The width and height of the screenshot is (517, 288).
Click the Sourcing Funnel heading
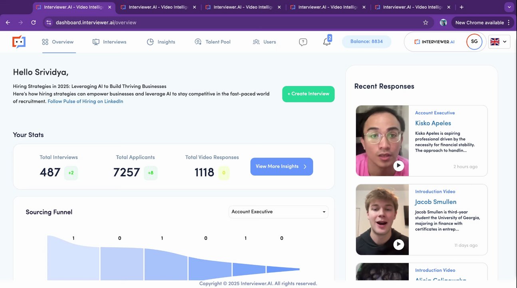(x=49, y=212)
